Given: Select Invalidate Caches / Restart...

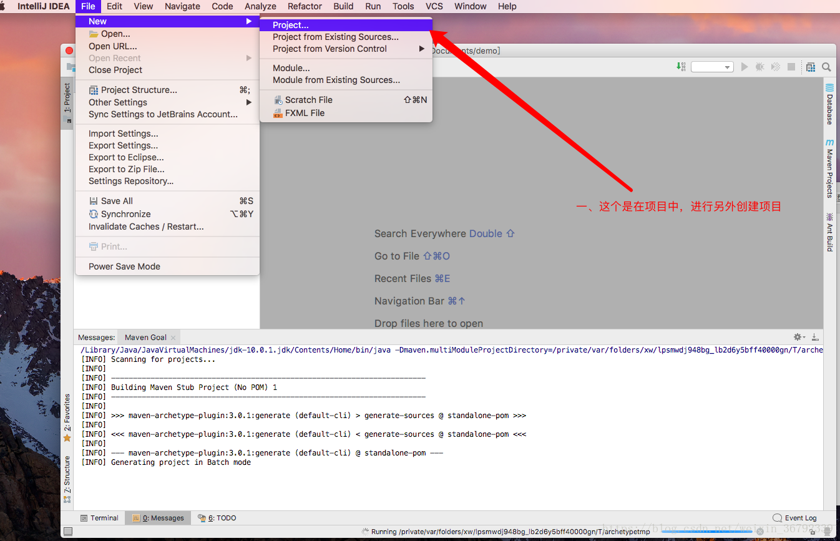Looking at the screenshot, I should pyautogui.click(x=167, y=227).
